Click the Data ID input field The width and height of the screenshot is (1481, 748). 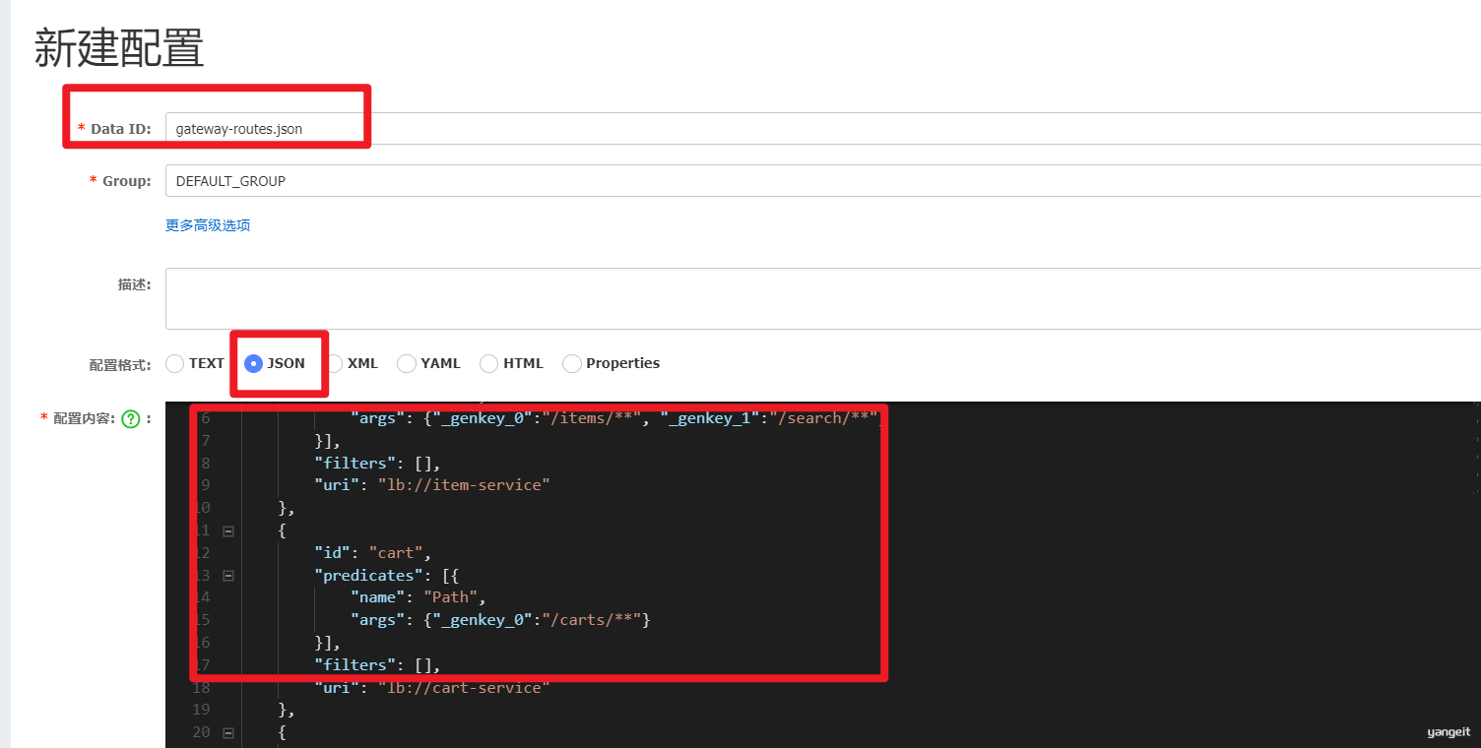point(823,129)
